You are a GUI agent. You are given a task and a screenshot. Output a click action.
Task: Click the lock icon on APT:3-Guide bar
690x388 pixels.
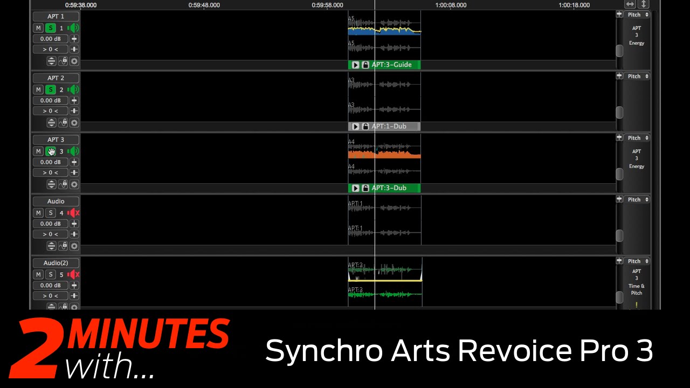click(x=365, y=65)
